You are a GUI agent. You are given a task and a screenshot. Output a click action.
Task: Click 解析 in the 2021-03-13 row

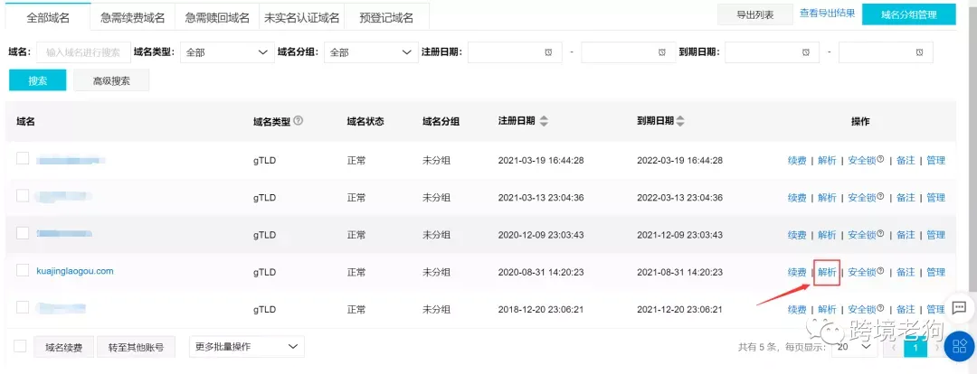827,197
